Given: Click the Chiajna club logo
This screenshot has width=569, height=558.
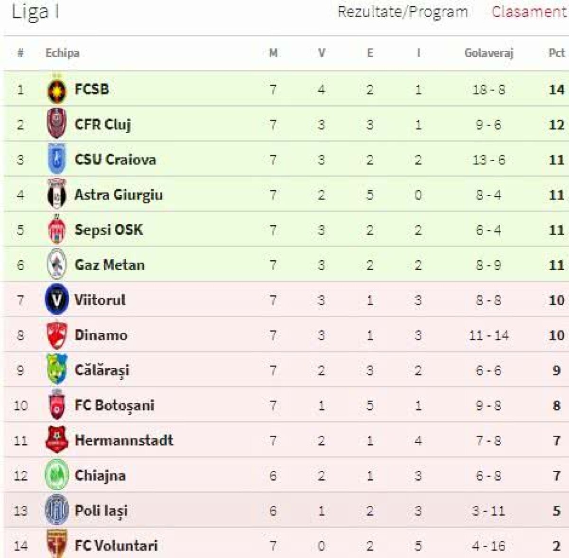Looking at the screenshot, I should (56, 475).
